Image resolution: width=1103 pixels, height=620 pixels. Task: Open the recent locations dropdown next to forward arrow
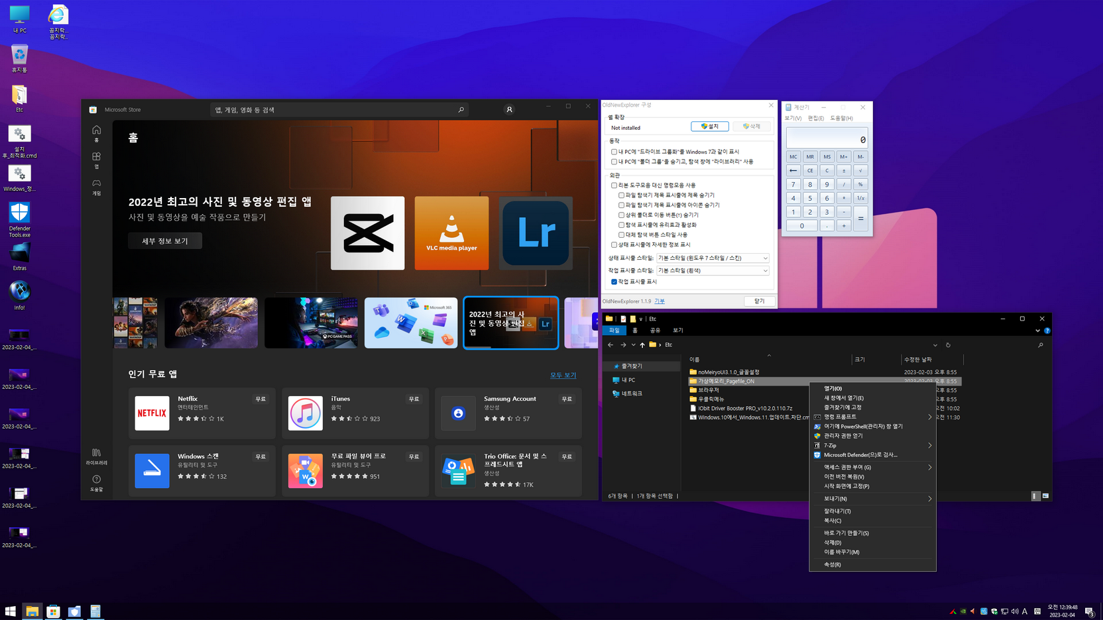point(633,344)
